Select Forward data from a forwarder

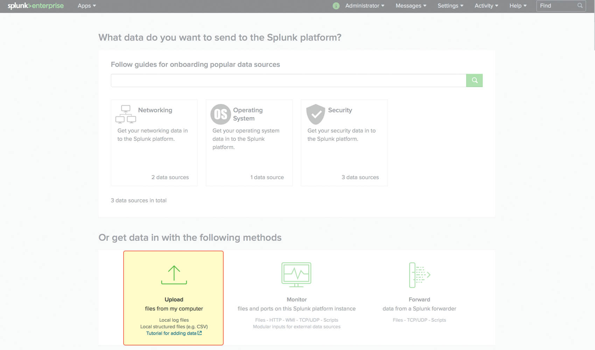pyautogui.click(x=419, y=304)
